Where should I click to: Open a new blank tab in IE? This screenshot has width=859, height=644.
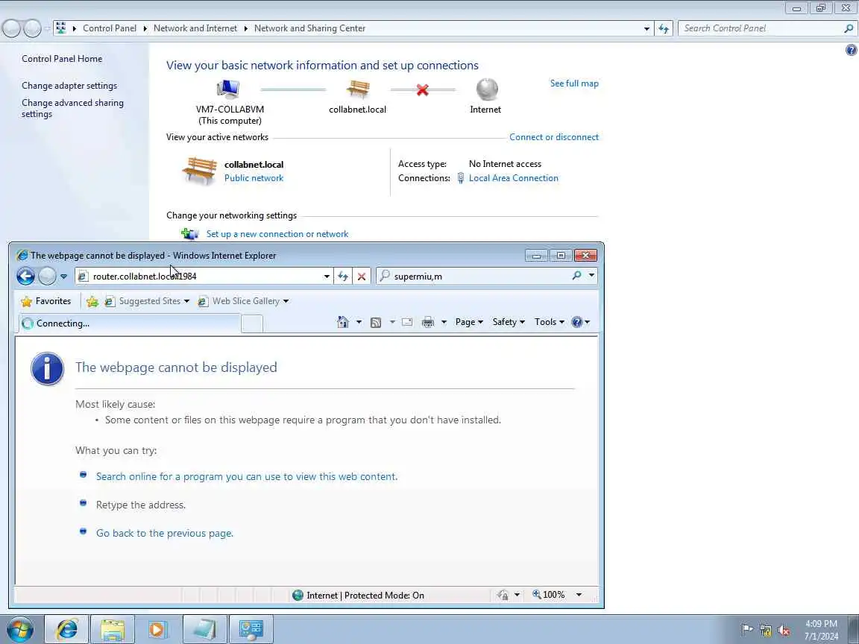252,323
